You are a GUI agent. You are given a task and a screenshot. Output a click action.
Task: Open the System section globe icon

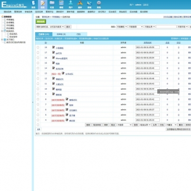click(x=33, y=3)
